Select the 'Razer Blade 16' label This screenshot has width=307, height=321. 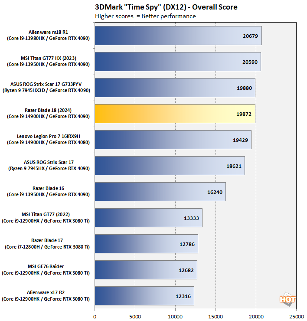(48, 188)
